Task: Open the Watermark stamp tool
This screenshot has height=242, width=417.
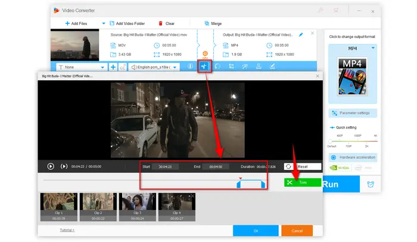Action: click(x=259, y=67)
